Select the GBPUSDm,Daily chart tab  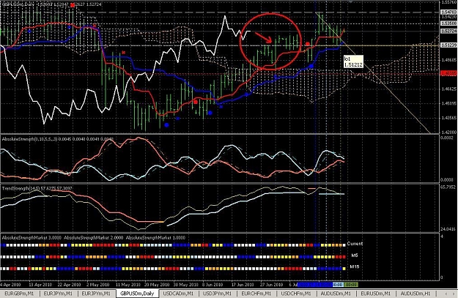pos(137,294)
